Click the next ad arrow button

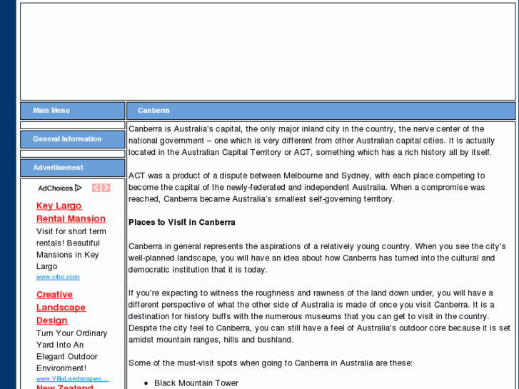106,188
